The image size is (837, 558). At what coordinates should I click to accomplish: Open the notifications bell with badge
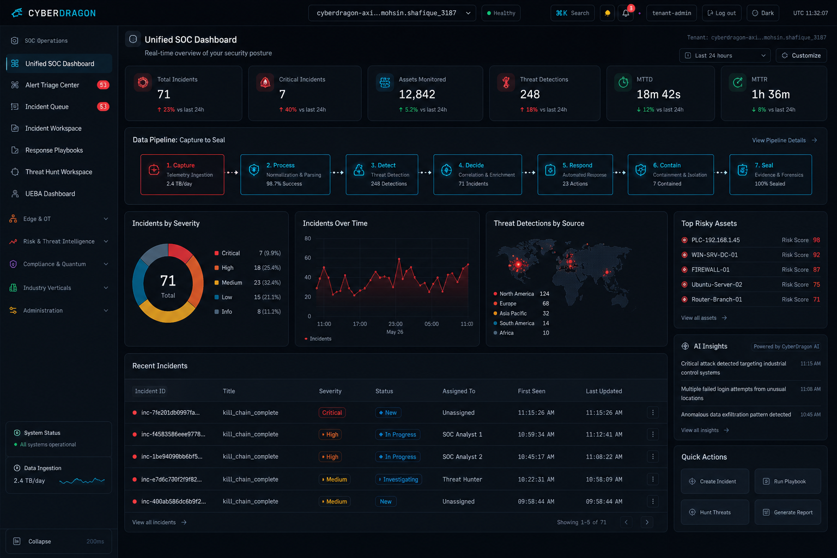[x=626, y=13]
